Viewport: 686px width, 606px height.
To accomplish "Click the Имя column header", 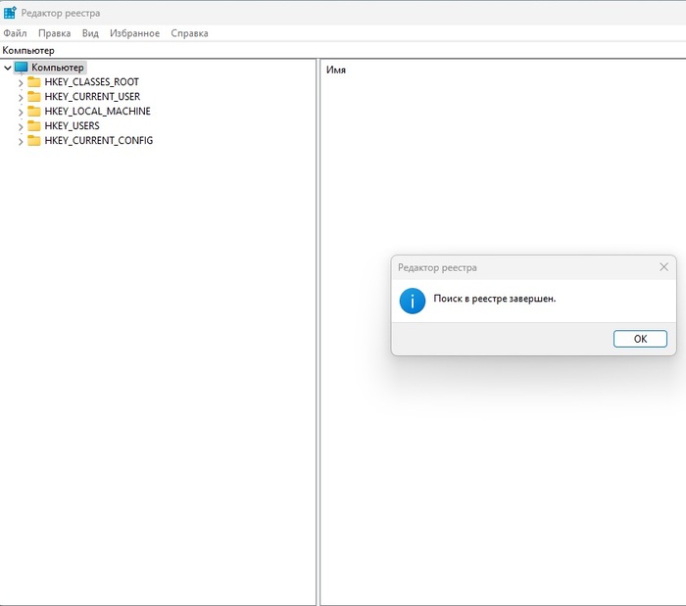I will pyautogui.click(x=336, y=70).
